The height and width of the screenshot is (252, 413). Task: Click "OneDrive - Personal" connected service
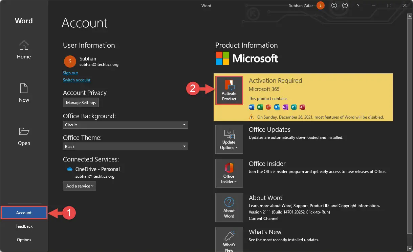click(97, 169)
